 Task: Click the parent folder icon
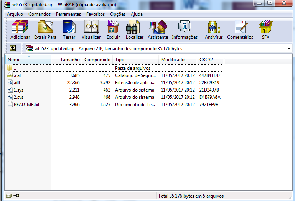pyautogui.click(x=10, y=68)
